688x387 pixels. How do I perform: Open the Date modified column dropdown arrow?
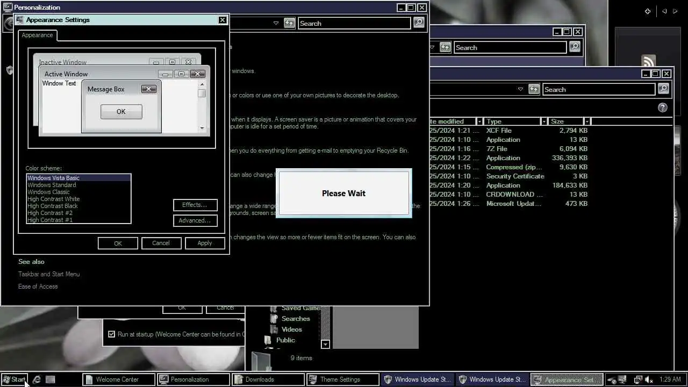(479, 121)
